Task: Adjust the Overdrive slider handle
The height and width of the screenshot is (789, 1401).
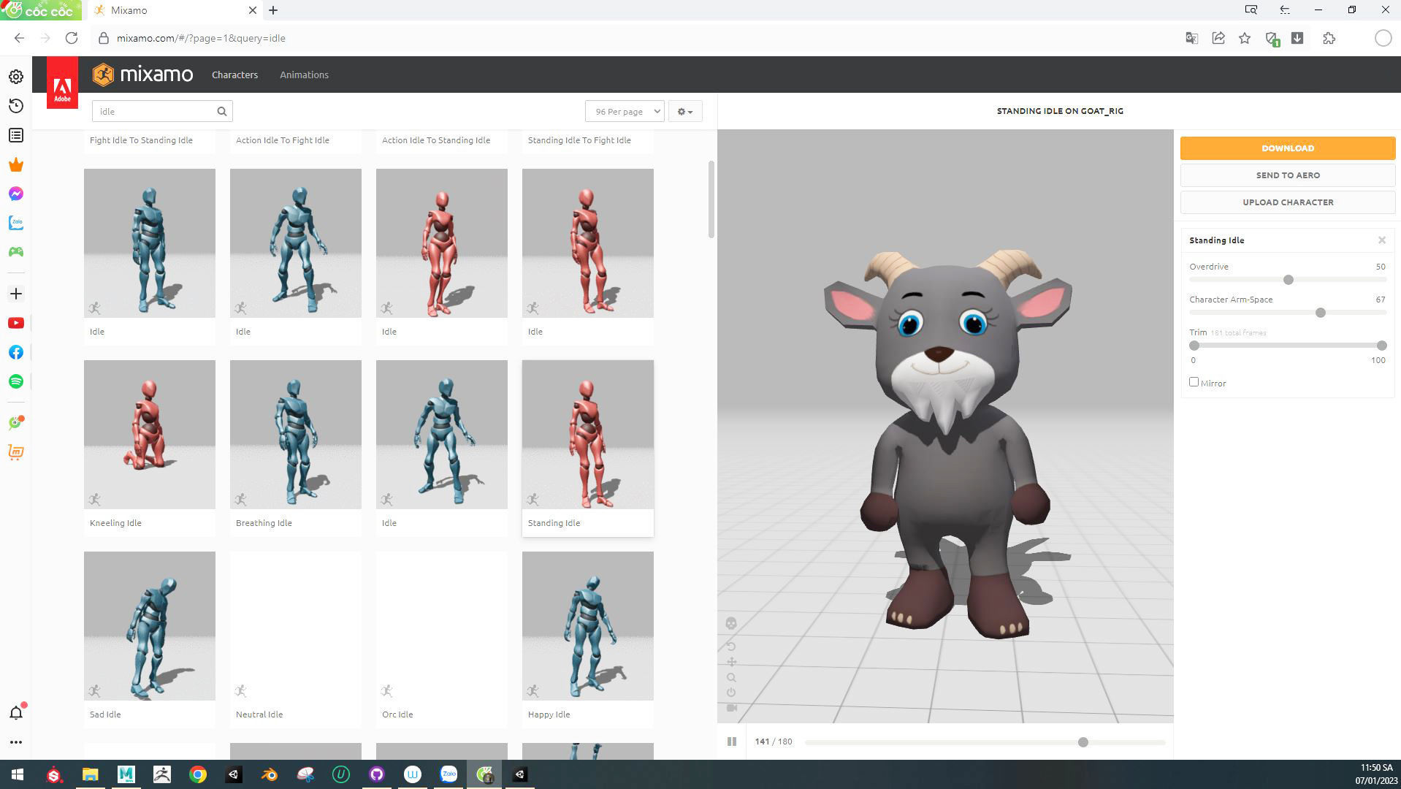Action: click(x=1288, y=280)
